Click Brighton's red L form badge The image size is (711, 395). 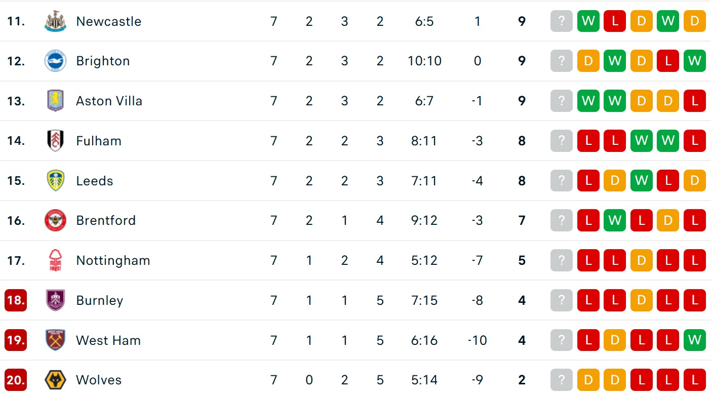click(668, 61)
